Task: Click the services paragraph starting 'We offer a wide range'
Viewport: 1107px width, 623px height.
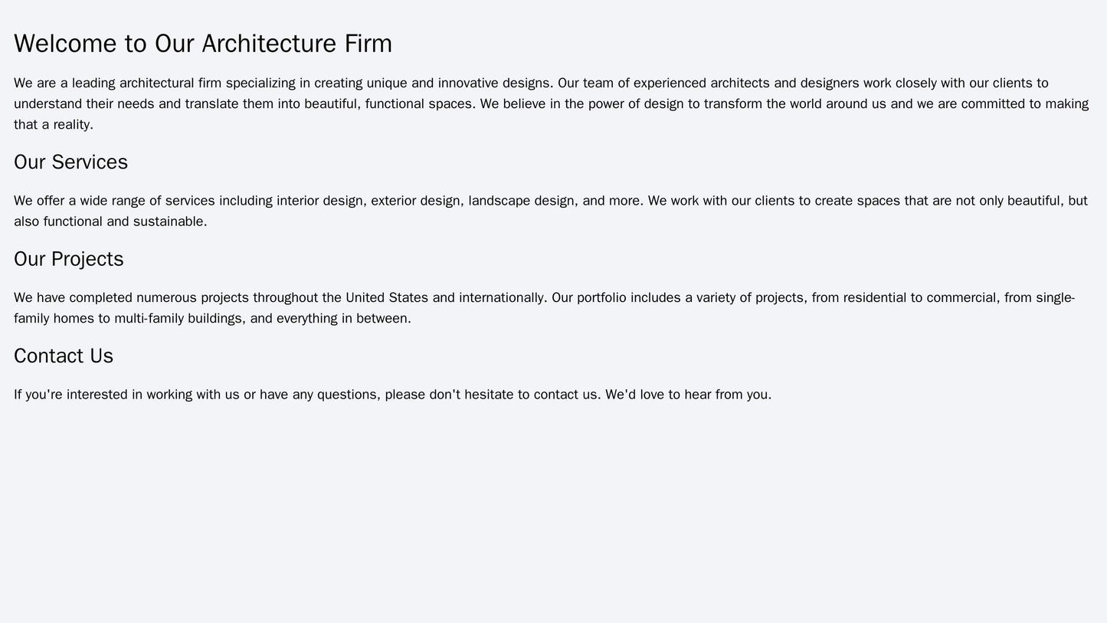Action: coord(551,211)
